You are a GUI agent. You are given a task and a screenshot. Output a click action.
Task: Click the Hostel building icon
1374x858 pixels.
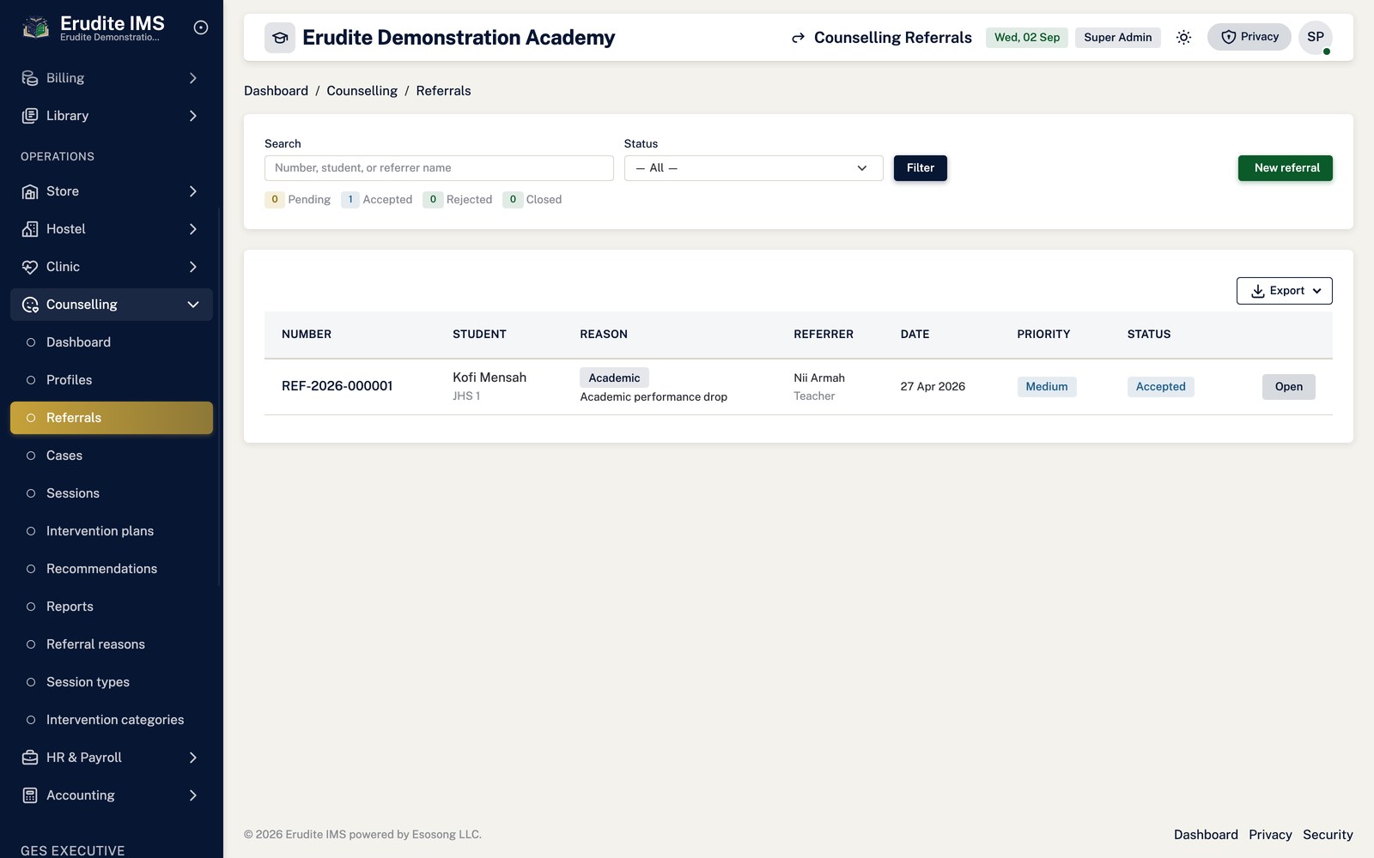(30, 229)
